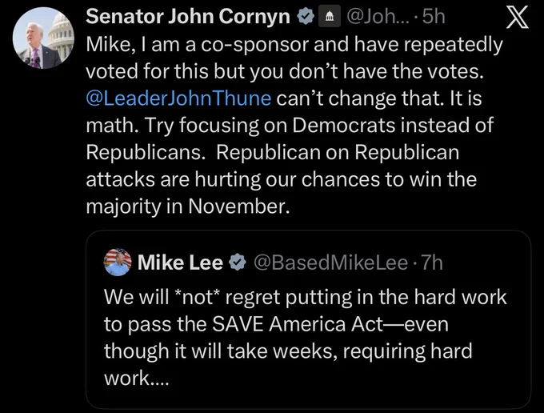Click John Cornyn's blue verified badge

tap(306, 17)
